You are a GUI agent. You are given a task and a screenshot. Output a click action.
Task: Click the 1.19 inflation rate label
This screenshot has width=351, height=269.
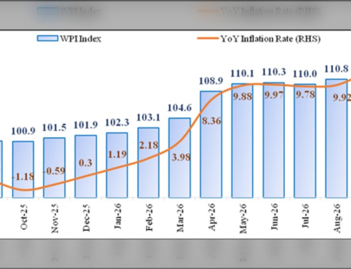[x=117, y=154]
